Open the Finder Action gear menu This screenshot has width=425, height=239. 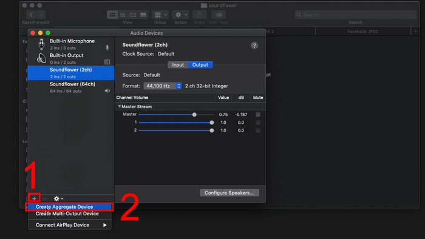pyautogui.click(x=181, y=15)
